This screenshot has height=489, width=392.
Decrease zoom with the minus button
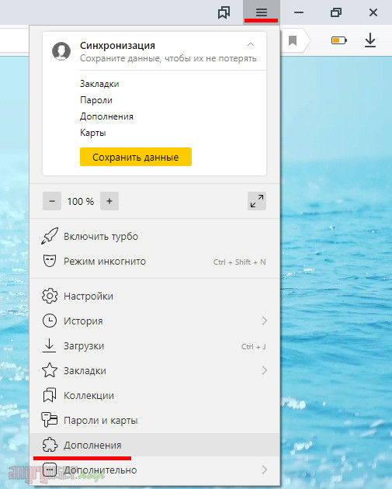[x=52, y=201]
